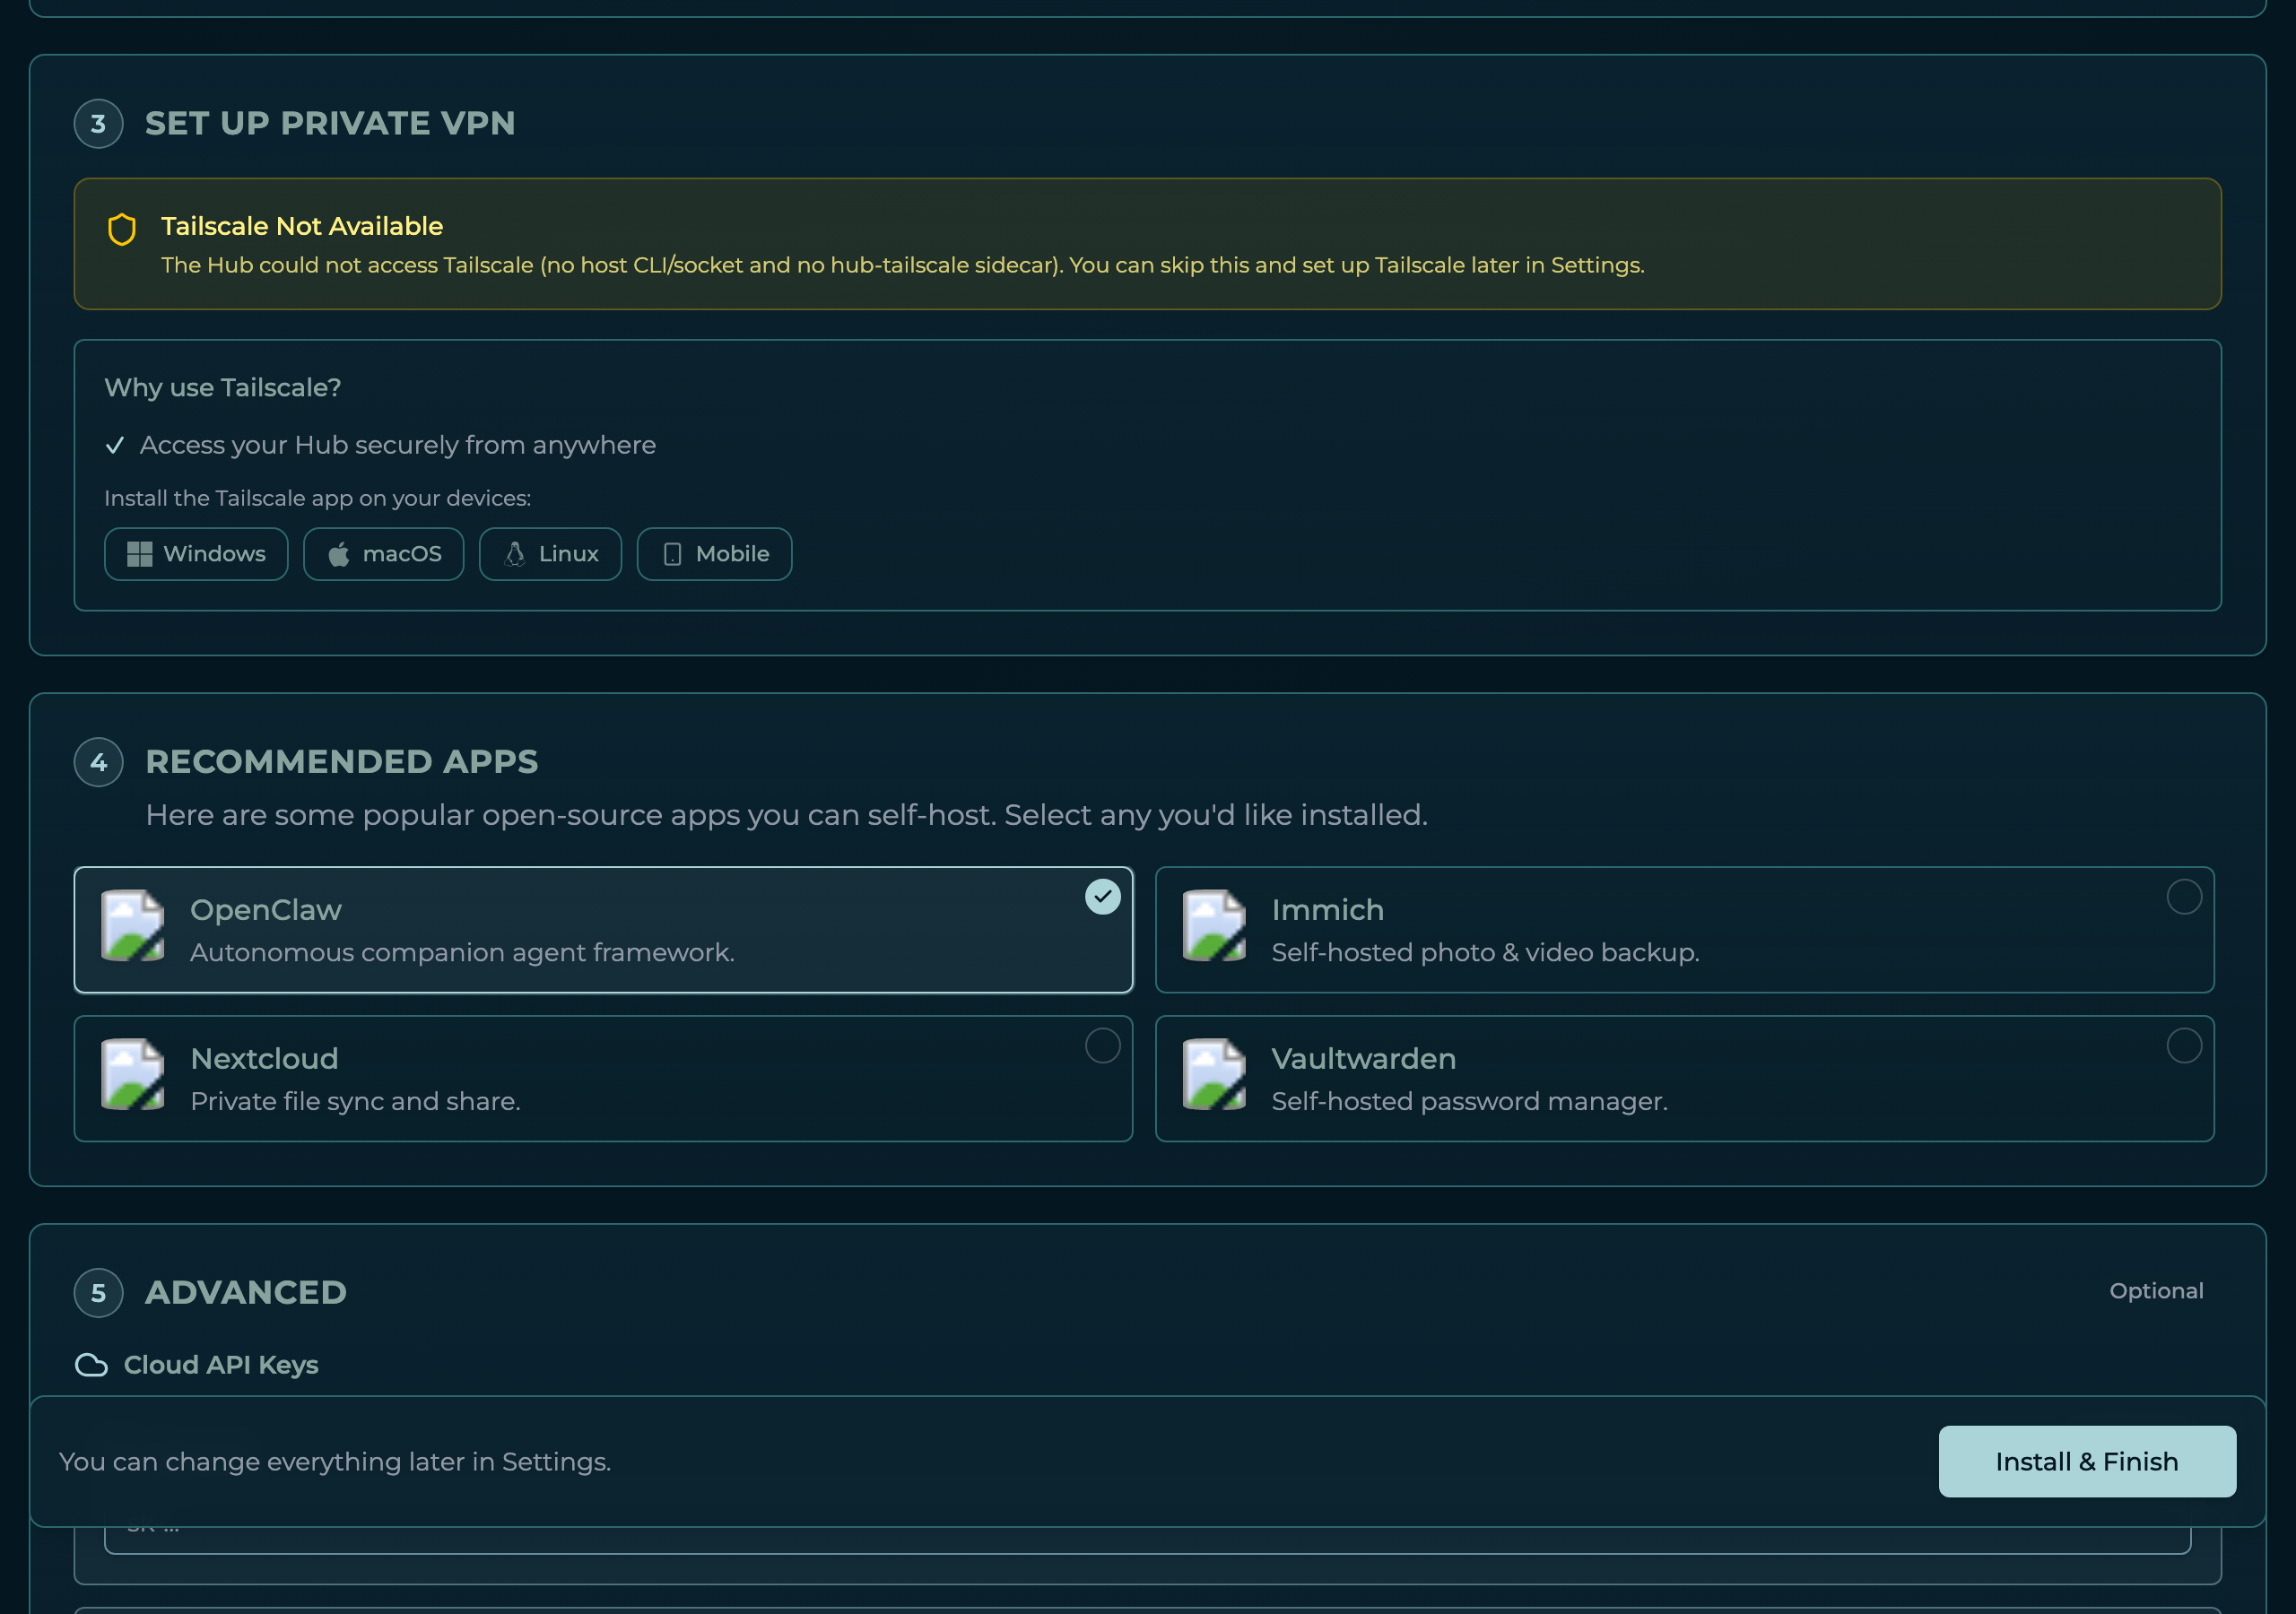Click the Tailscale Not Available heading
2296x1614 pixels.
coord(302,226)
